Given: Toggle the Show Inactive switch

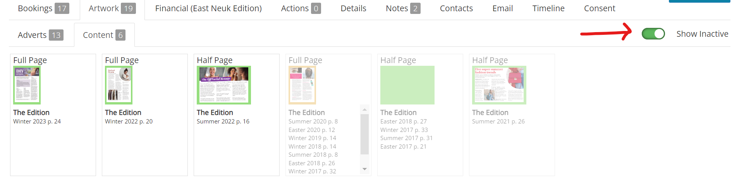Looking at the screenshot, I should [x=653, y=34].
